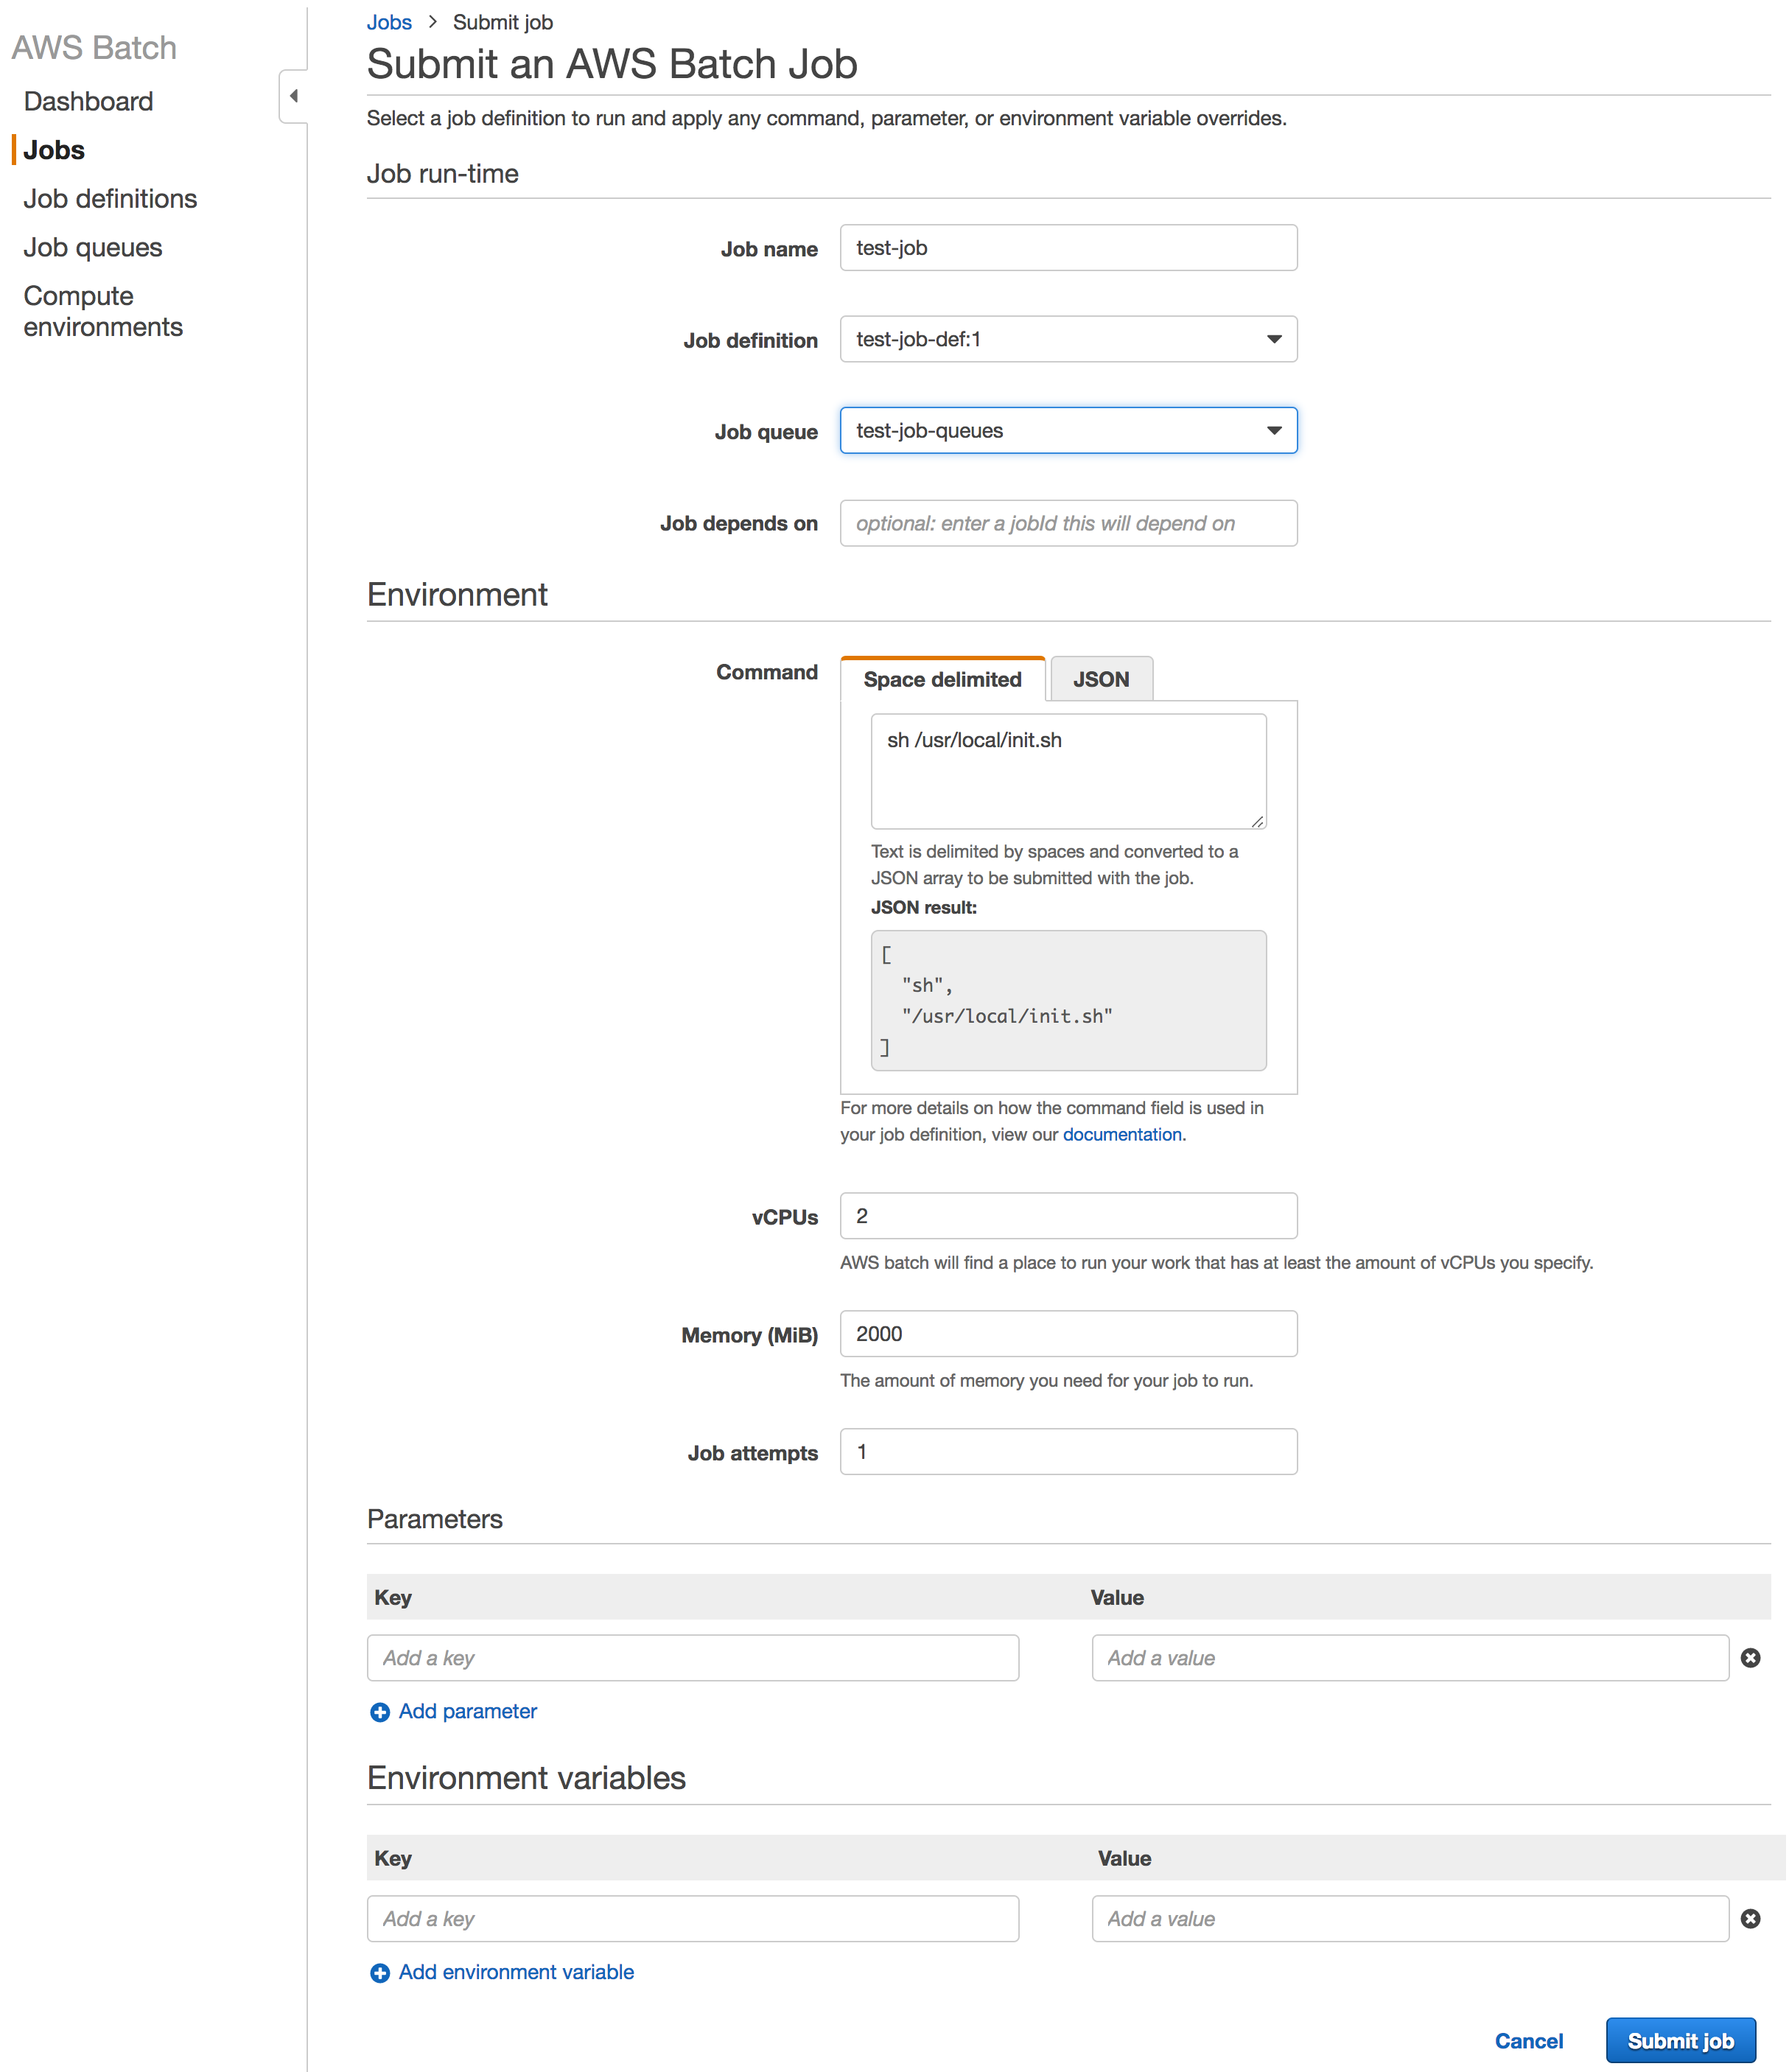Click the Add environment variable plus icon
The width and height of the screenshot is (1789, 2072).
(x=380, y=1973)
